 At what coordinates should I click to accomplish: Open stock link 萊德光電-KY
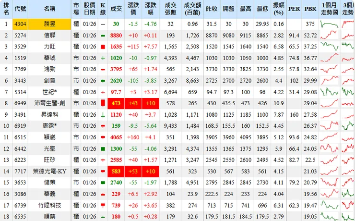(49, 172)
